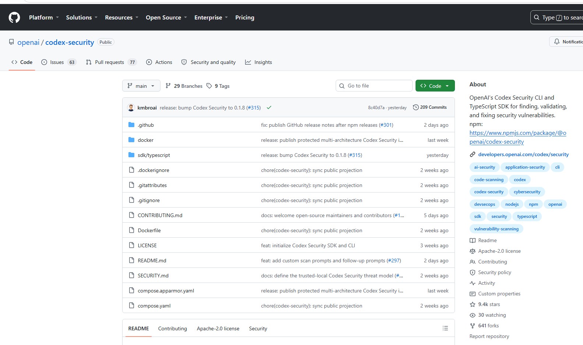Click the green commit status checkmark

coord(269,108)
